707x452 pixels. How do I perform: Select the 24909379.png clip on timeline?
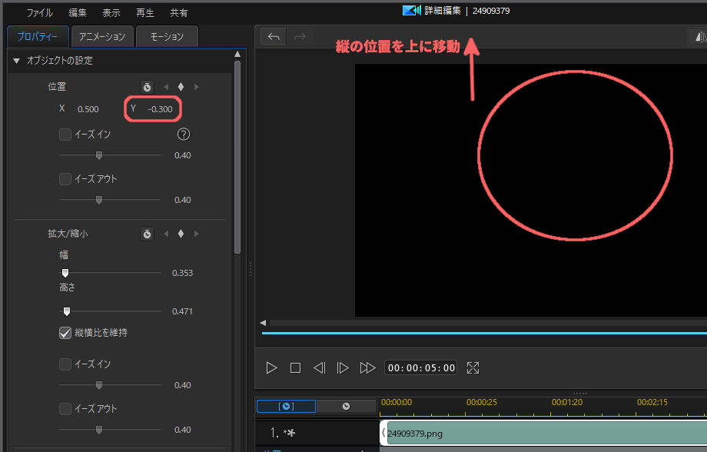point(538,434)
